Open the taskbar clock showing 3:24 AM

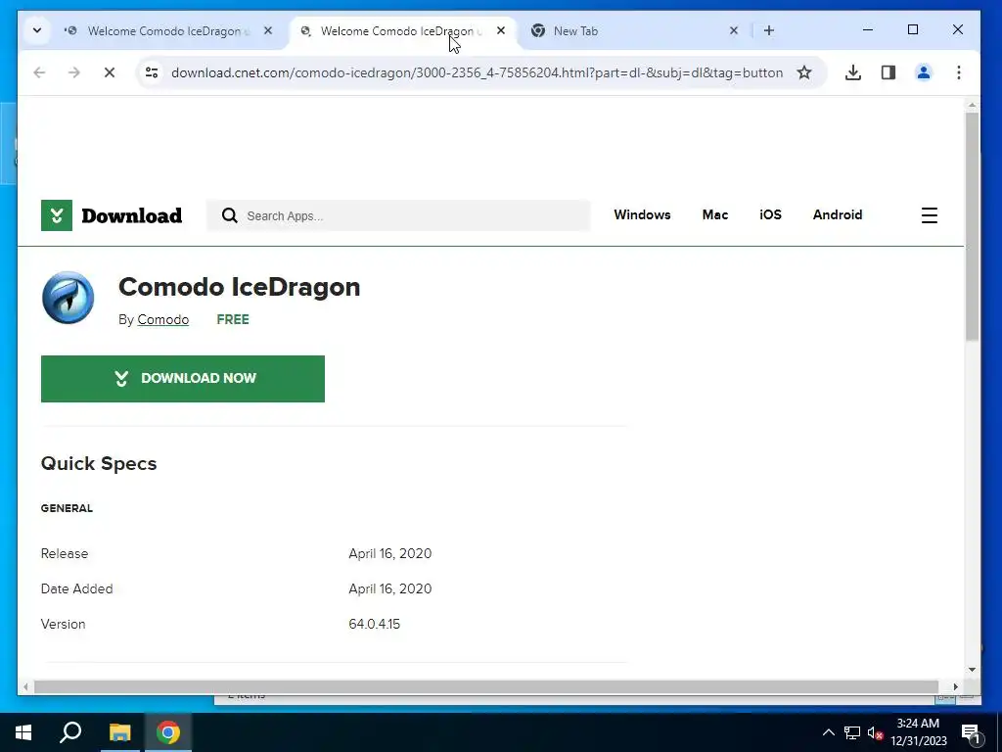[x=918, y=732]
